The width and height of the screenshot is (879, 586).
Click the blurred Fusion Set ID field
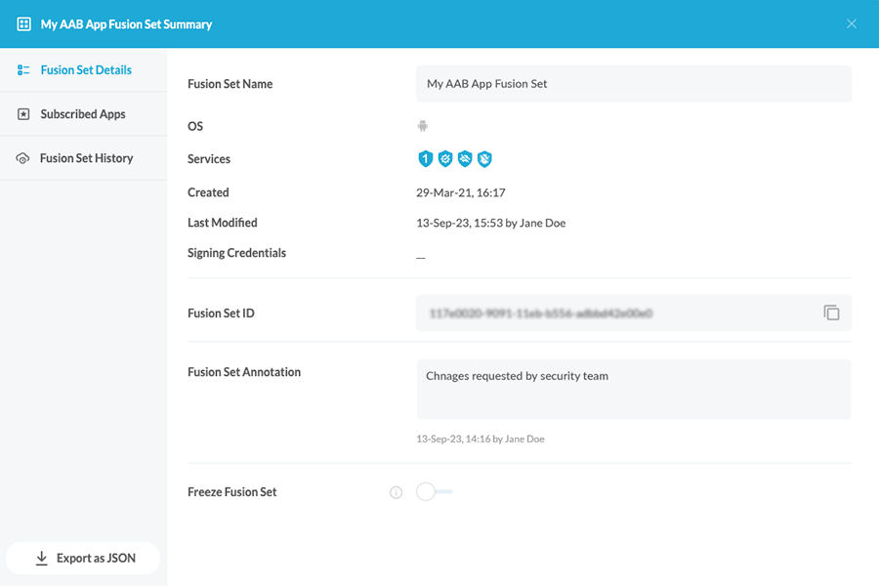[615, 314]
